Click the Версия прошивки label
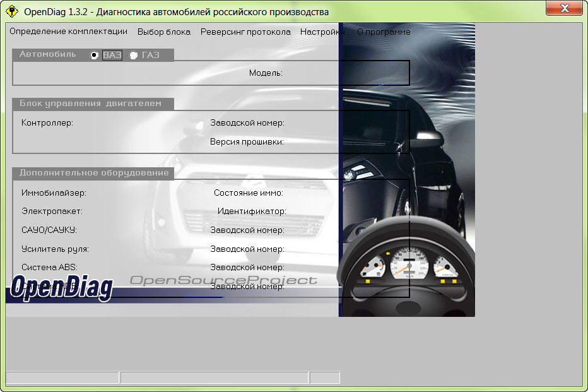This screenshot has height=392, width=588. pos(247,142)
